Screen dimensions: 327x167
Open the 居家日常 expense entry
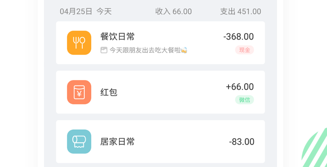tap(160, 142)
